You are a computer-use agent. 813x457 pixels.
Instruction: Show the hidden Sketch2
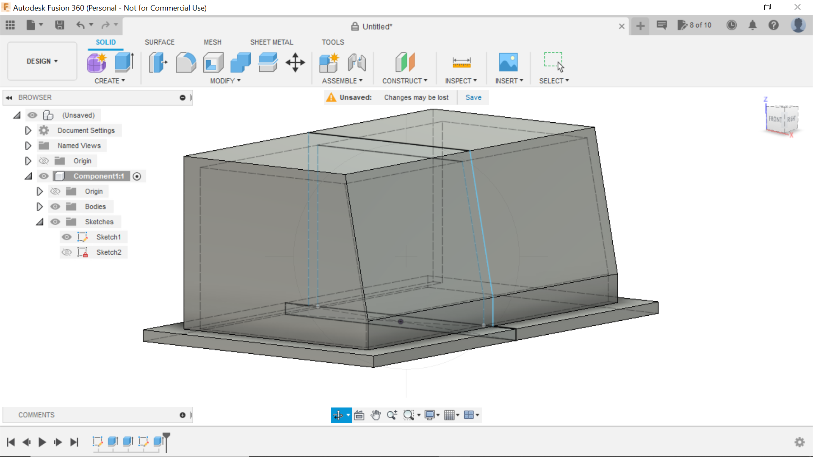pos(67,252)
